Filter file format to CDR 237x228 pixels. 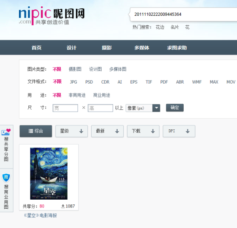[105, 82]
